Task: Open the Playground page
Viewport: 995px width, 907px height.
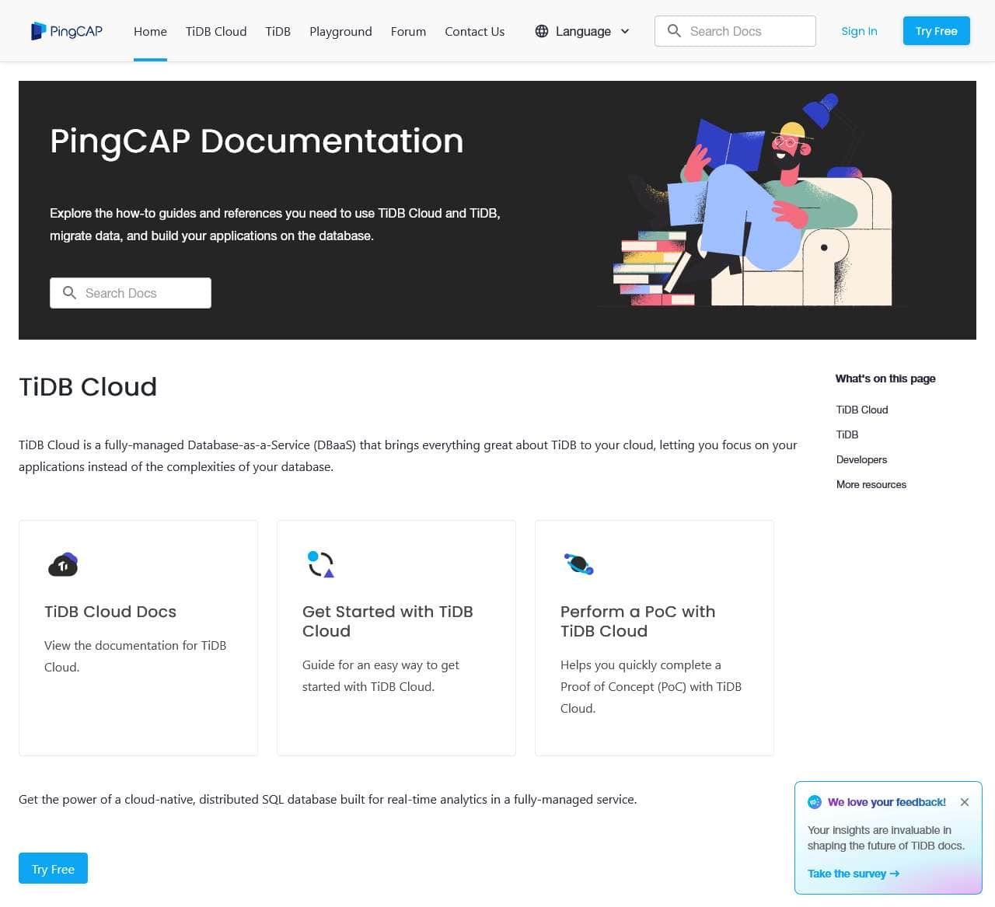Action: pyautogui.click(x=340, y=31)
